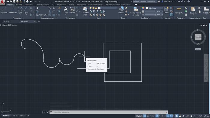The height and width of the screenshot is (118, 210).
Task: Open the Вставка ribbon tab
Action: coord(19,5)
